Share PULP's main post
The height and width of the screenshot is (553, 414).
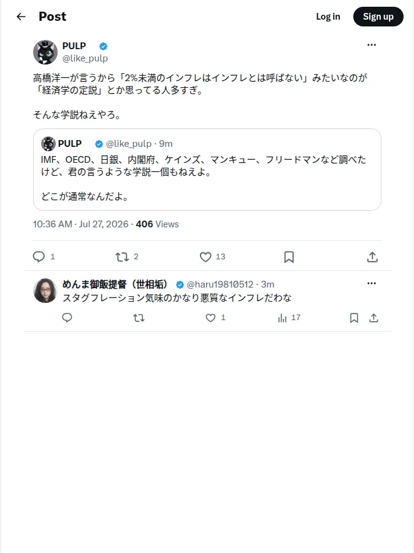(x=372, y=257)
